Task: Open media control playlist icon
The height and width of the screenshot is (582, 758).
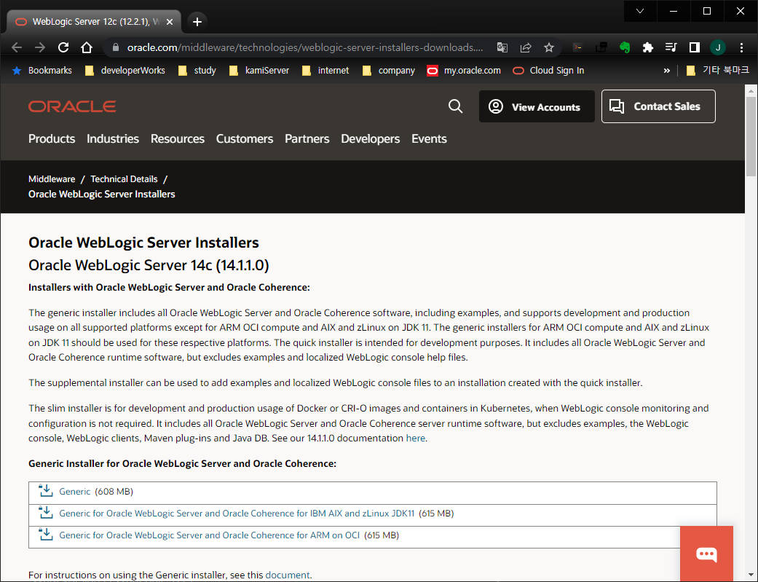Action: [x=671, y=47]
